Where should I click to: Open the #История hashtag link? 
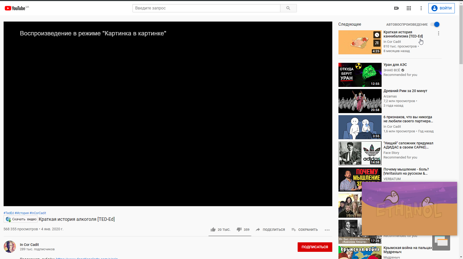click(22, 213)
